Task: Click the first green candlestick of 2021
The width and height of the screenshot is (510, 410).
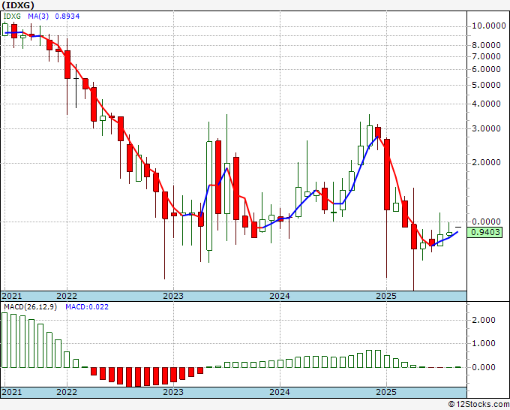Action: pyautogui.click(x=5, y=29)
